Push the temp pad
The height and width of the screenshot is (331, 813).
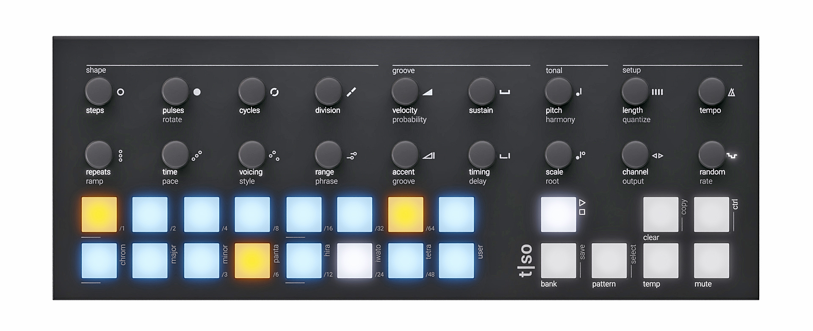point(661,260)
